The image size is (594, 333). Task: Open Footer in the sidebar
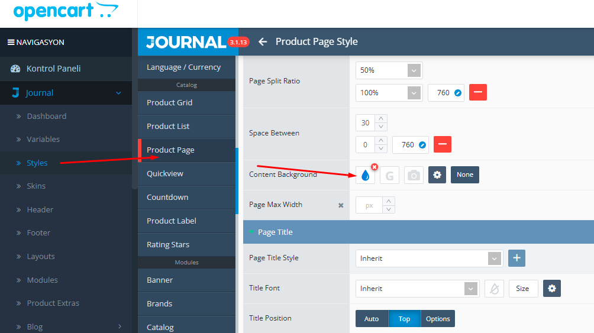point(38,232)
